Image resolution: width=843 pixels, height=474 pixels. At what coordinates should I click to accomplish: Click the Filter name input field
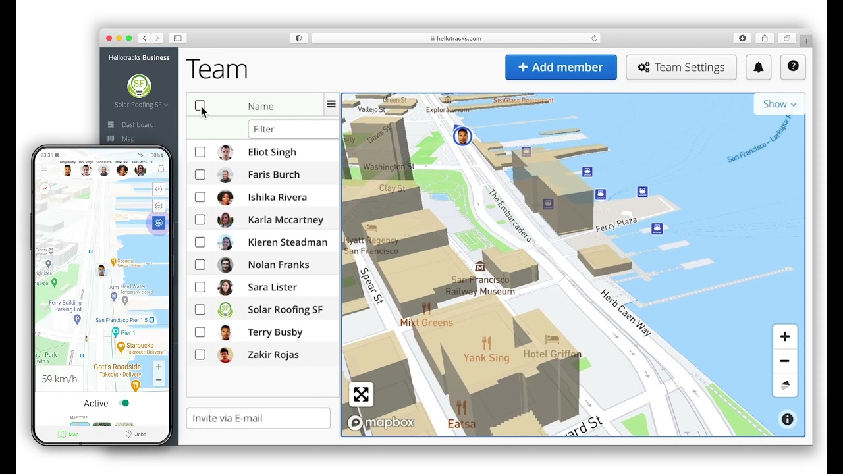(294, 129)
